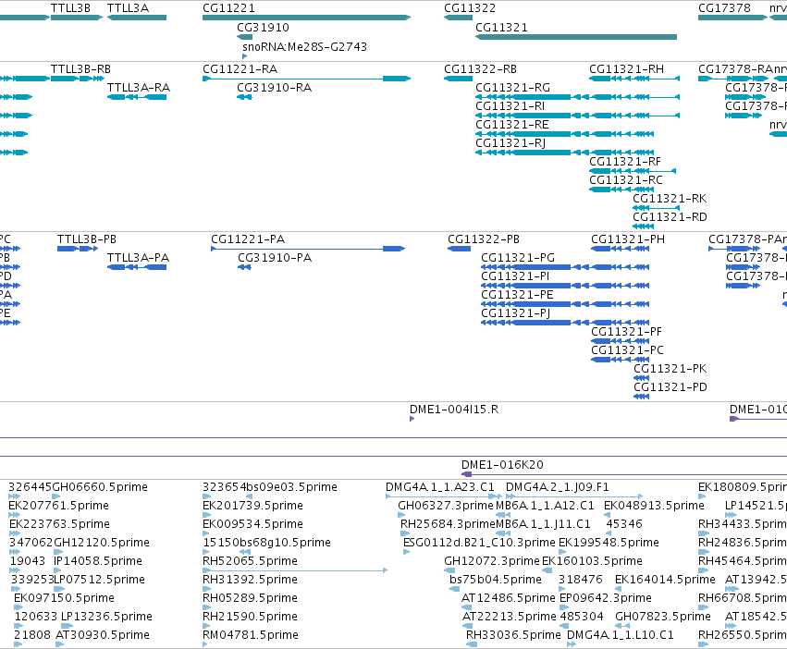Open transcript CG11321-RH
This screenshot has height=649, width=787.
[626, 68]
